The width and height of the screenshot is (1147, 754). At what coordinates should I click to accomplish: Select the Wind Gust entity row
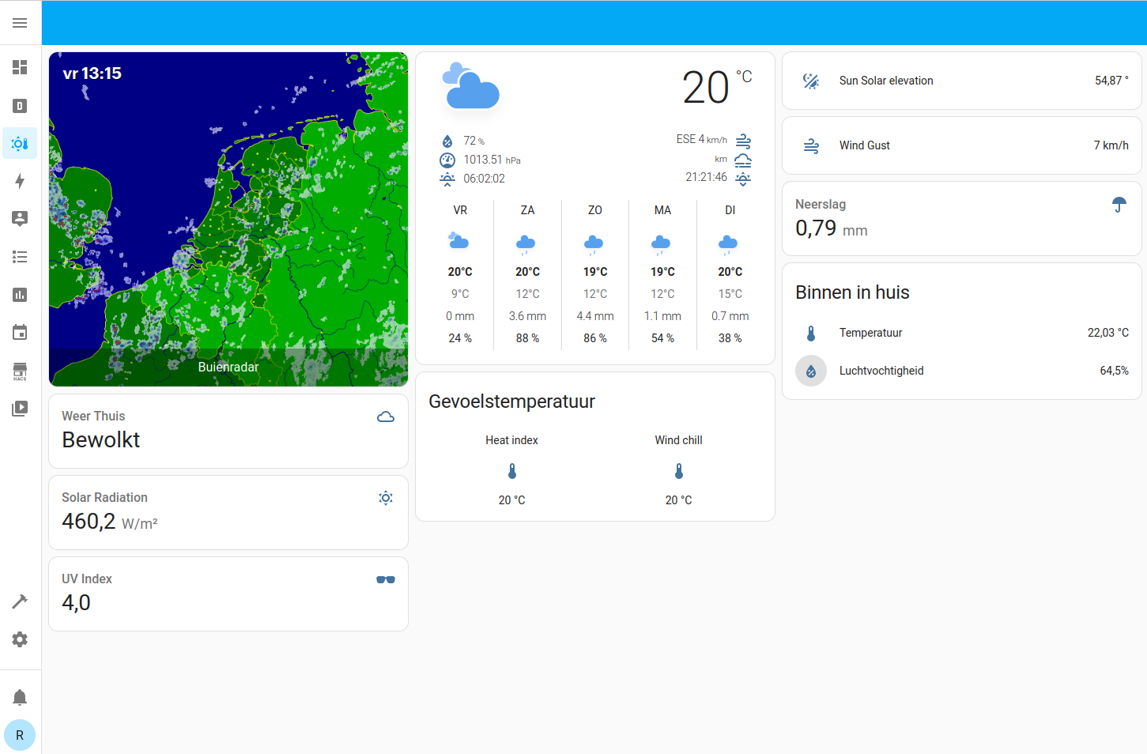[x=961, y=145]
